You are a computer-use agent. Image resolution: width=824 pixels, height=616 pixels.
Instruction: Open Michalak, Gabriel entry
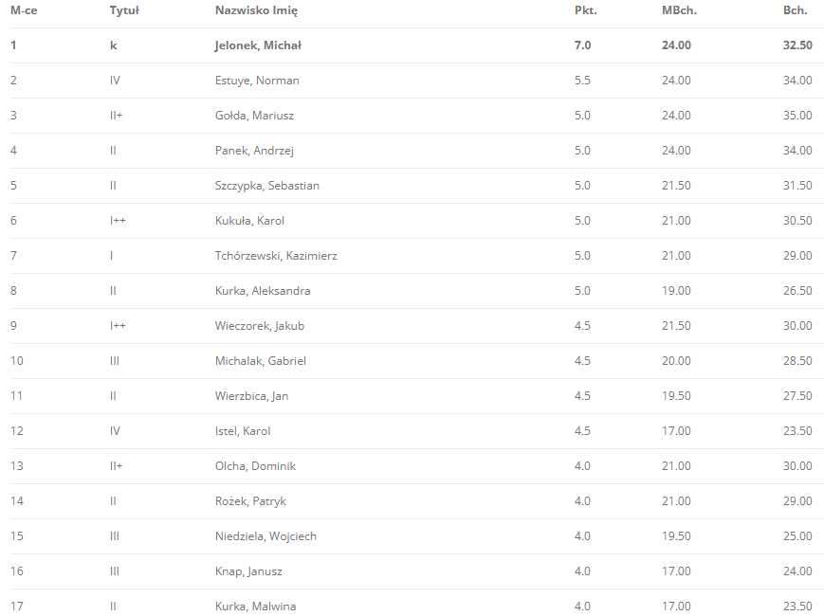tap(261, 361)
